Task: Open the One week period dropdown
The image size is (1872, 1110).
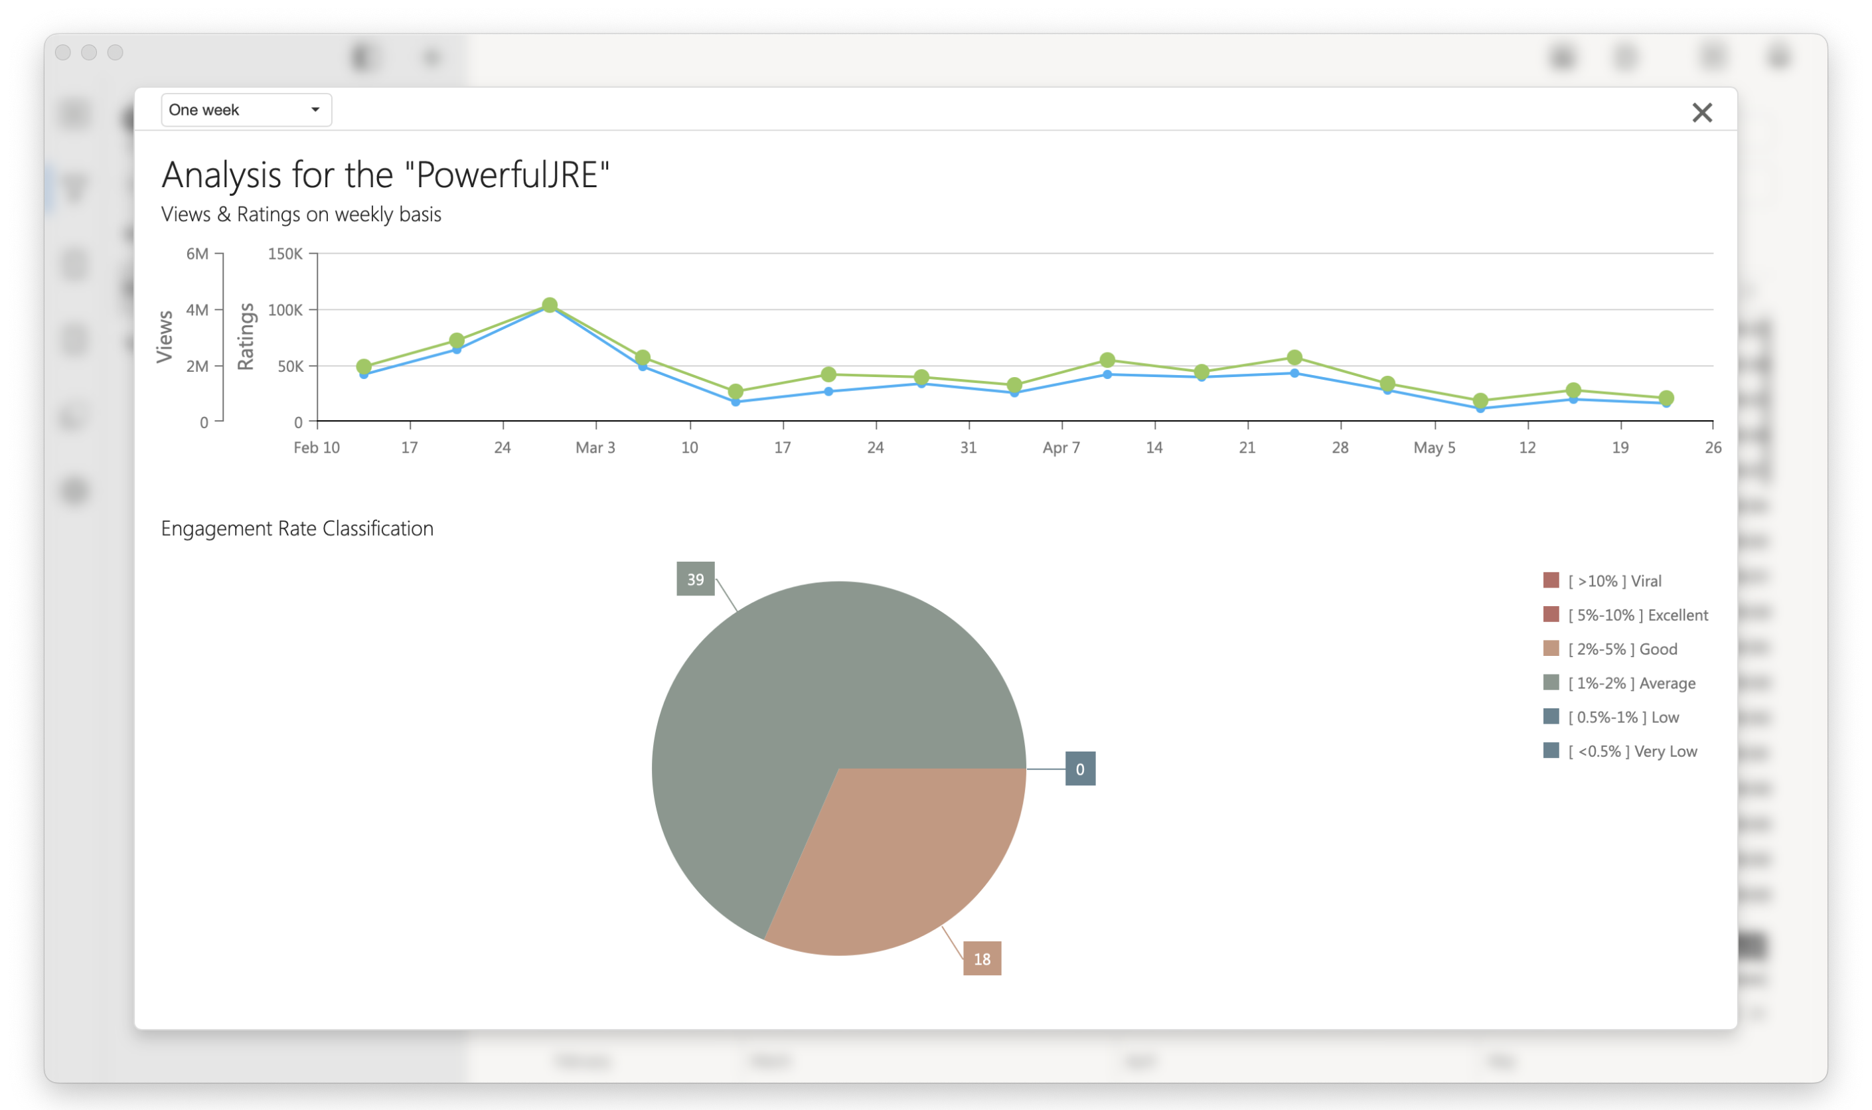Action: click(x=246, y=110)
